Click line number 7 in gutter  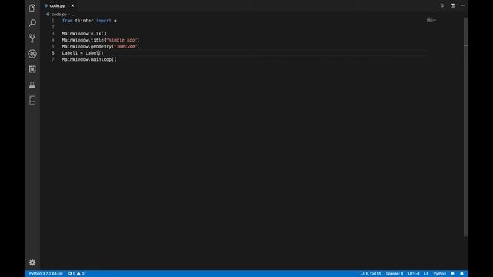coord(53,59)
